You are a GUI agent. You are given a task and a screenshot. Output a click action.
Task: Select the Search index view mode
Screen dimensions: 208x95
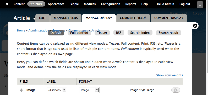pyautogui.click(x=140, y=33)
